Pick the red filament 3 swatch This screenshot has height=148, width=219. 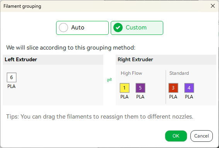coord(173,88)
